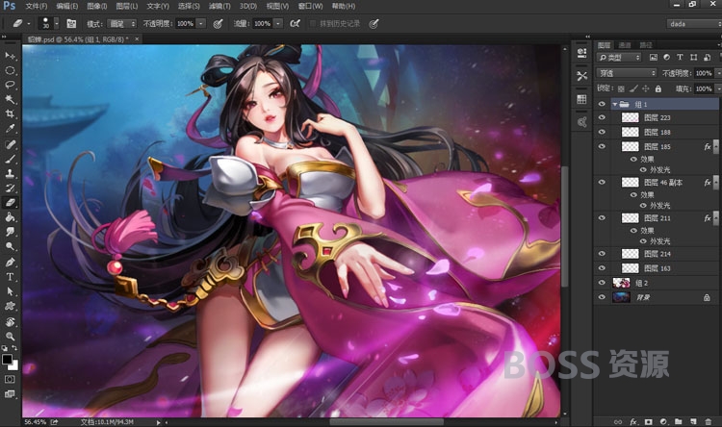This screenshot has height=427, width=722.
Task: Open the Brush panel toggle in options bar
Action: point(71,23)
